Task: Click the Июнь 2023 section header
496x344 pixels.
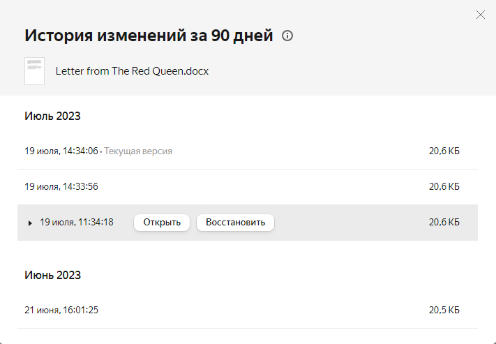Action: pyautogui.click(x=52, y=275)
